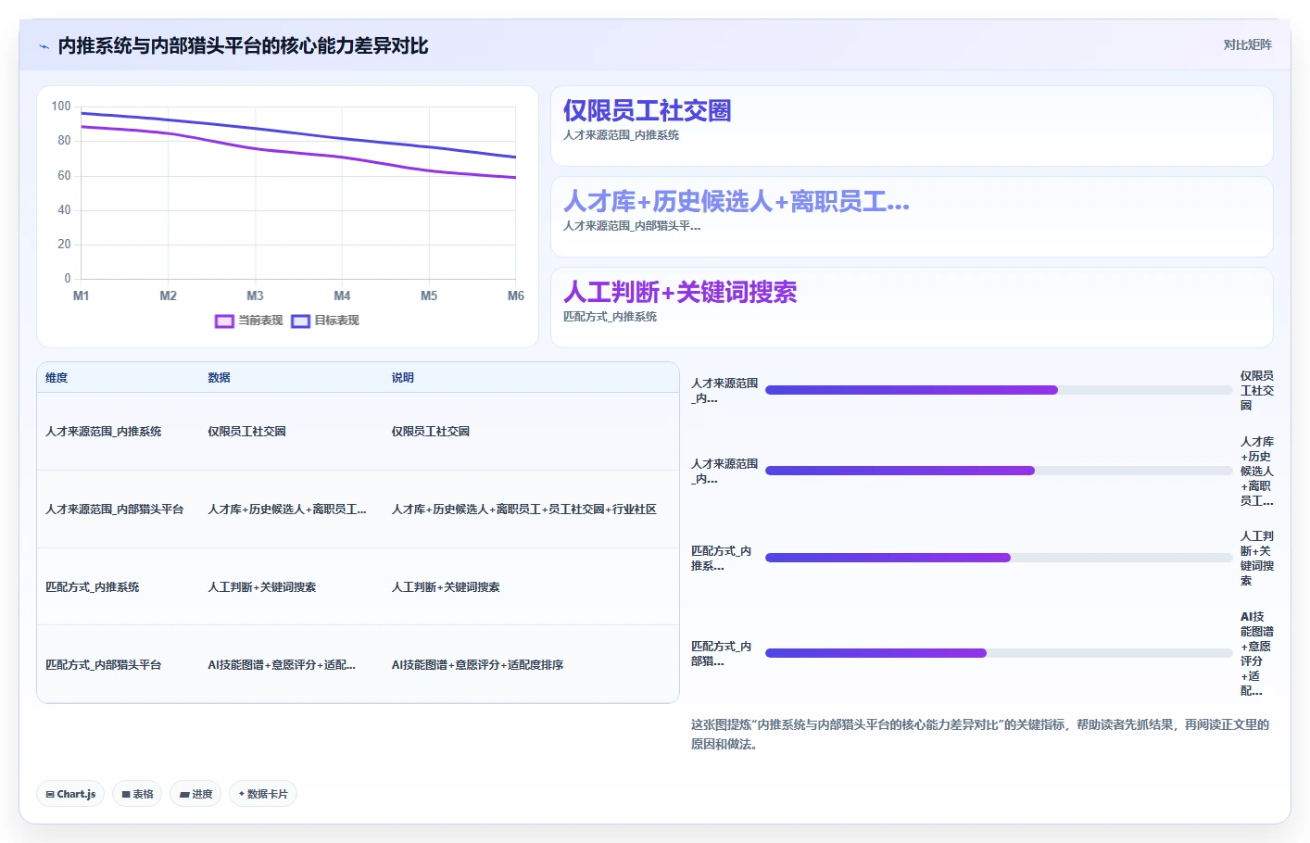
Task: Click the 对比矩阵 label in the header
Action: [x=1247, y=44]
